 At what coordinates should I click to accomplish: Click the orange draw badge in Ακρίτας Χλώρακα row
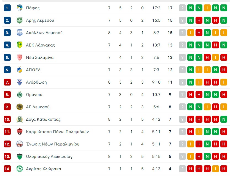pos(215,169)
